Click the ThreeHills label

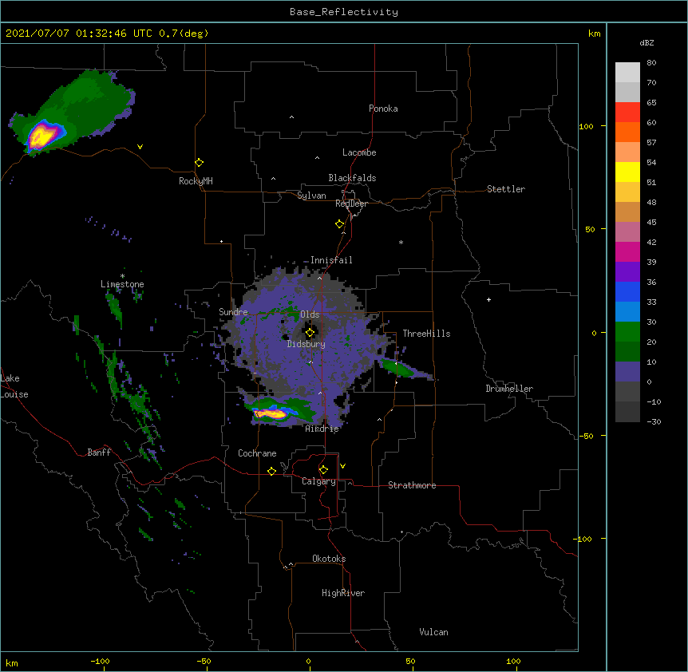click(x=426, y=334)
